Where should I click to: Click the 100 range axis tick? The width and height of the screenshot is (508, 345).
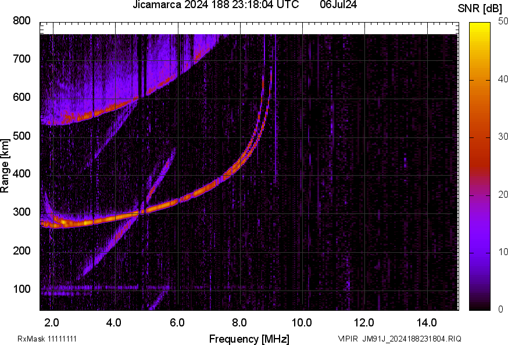(22, 289)
